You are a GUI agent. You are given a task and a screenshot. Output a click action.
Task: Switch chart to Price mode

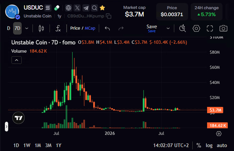pyautogui.click(x=75, y=28)
